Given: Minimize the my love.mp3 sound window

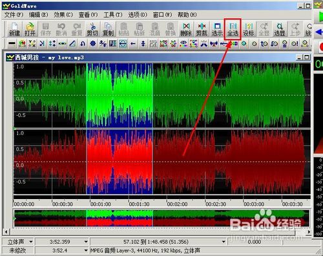Looking at the screenshot, I should [x=299, y=58].
